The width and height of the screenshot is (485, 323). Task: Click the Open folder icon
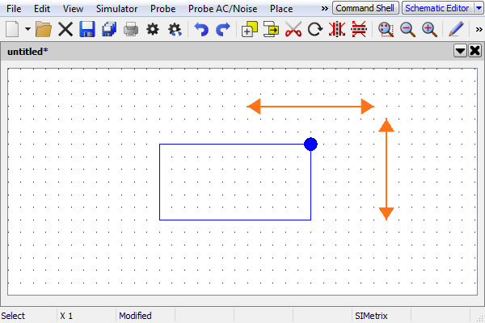pyautogui.click(x=44, y=30)
